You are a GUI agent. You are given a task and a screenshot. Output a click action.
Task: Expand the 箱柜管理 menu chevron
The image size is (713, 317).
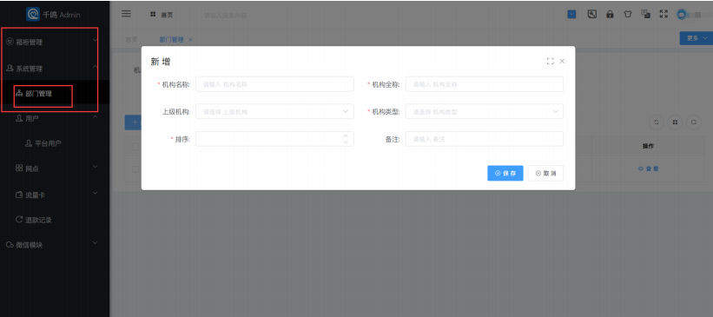pos(95,41)
